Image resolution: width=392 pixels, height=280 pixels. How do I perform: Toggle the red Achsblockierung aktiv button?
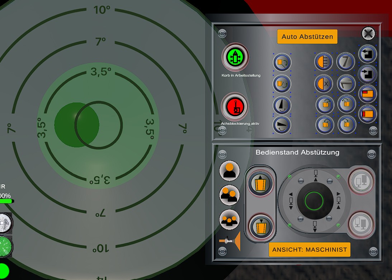[235, 107]
